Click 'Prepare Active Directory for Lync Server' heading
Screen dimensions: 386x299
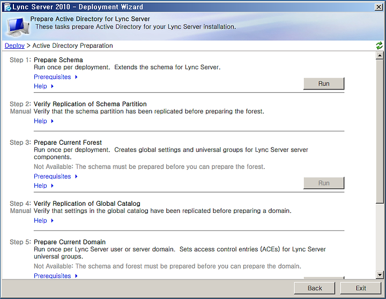(x=90, y=19)
